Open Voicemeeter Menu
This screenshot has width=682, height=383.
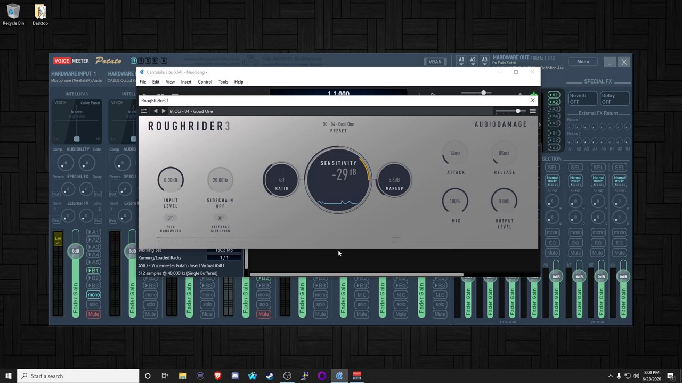pyautogui.click(x=583, y=62)
